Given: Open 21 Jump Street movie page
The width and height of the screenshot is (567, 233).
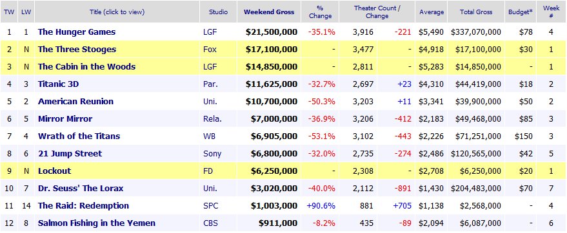Looking at the screenshot, I should pyautogui.click(x=70, y=154).
